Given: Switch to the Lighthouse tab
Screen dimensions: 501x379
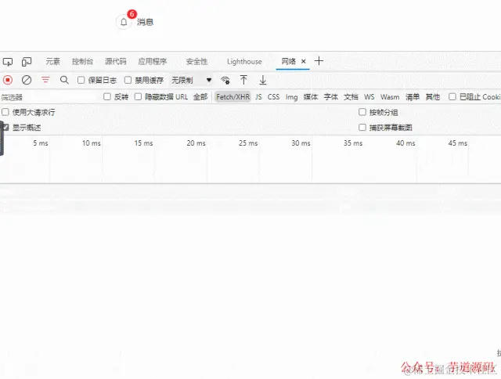Looking at the screenshot, I should 244,61.
